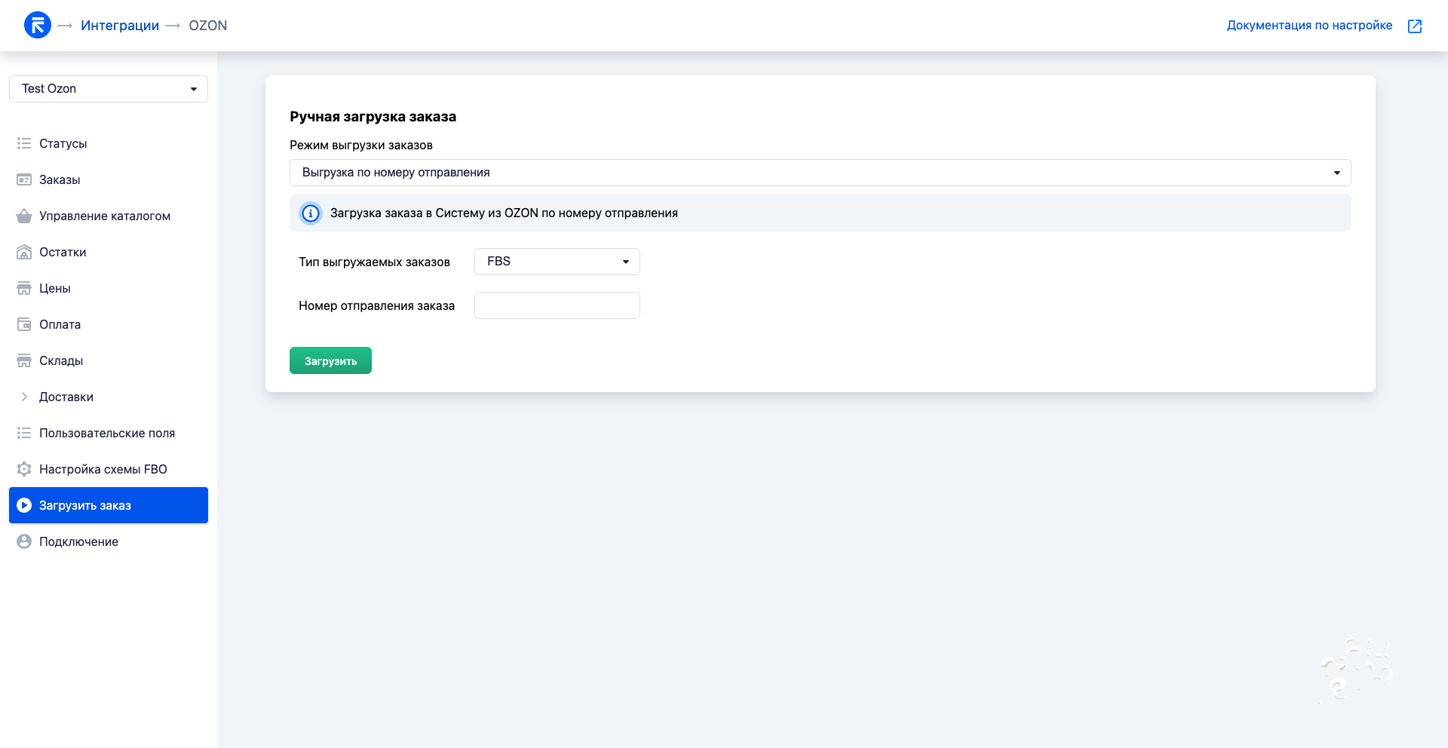The image size is (1448, 748).
Task: Click the Статусы list icon in sidebar
Action: pyautogui.click(x=24, y=143)
